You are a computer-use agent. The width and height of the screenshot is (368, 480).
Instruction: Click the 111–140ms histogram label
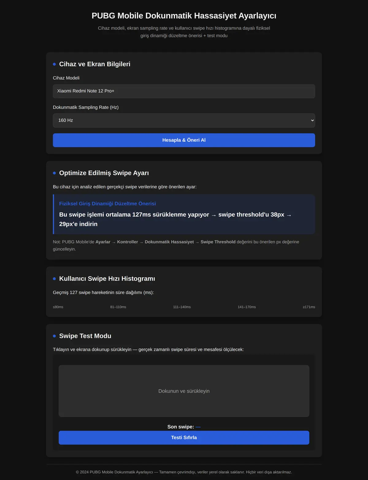(x=182, y=307)
